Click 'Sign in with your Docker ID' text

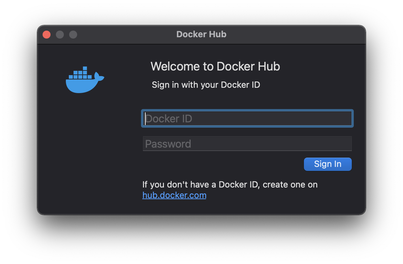pos(206,85)
